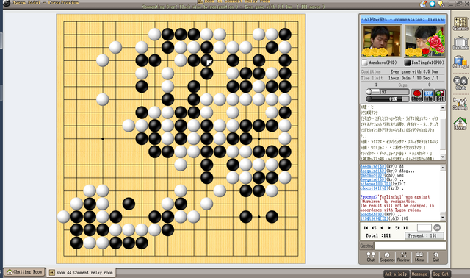Switch to Room 44 Comment relay room tab
The height and width of the screenshot is (278, 470).
[82, 272]
